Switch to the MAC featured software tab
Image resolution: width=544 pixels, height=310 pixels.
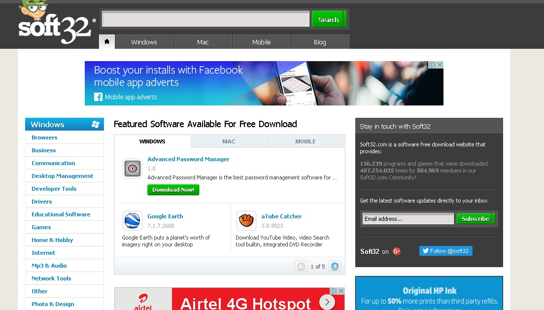229,141
